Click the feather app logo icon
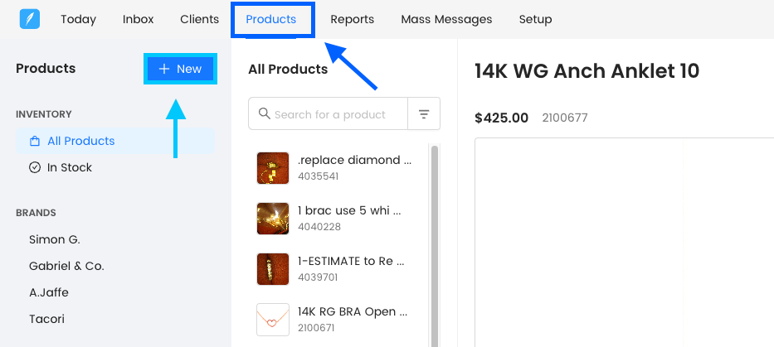 tap(31, 19)
